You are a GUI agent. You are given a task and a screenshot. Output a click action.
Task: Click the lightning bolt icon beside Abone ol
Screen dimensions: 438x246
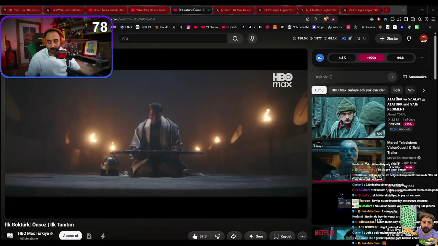(103, 236)
